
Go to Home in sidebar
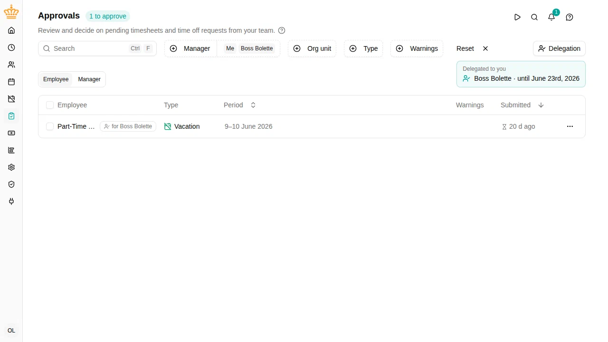[x=11, y=30]
